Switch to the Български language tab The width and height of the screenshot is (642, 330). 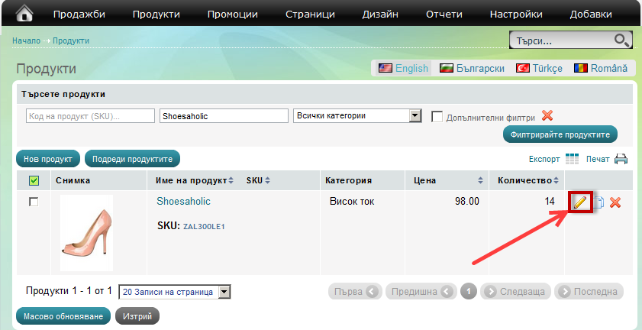[x=472, y=68]
